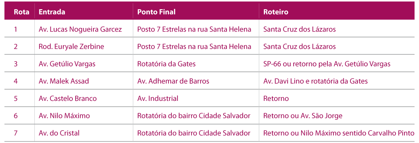The height and width of the screenshot is (143, 419).
Task: Select the Rotatória da Gates ponto final cell
Action: click(x=167, y=64)
